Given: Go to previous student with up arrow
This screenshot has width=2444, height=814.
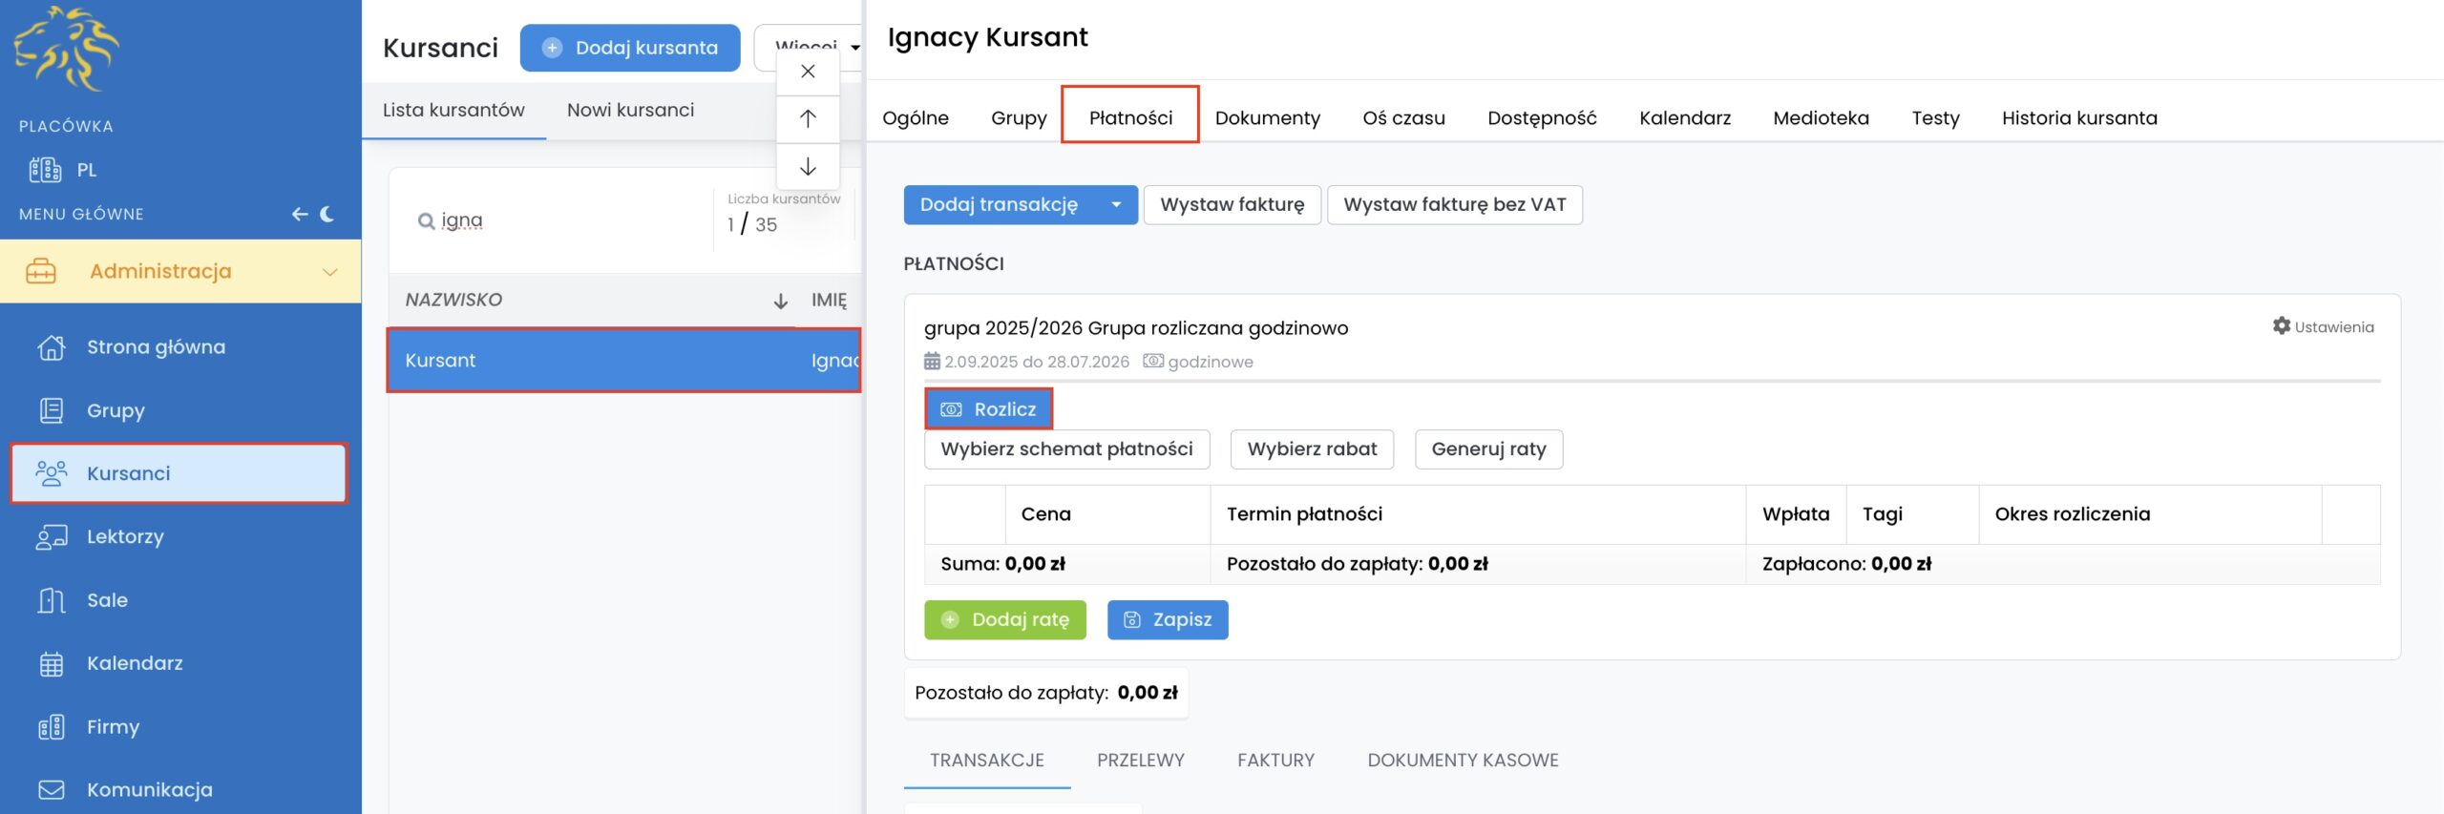Looking at the screenshot, I should pos(808,118).
